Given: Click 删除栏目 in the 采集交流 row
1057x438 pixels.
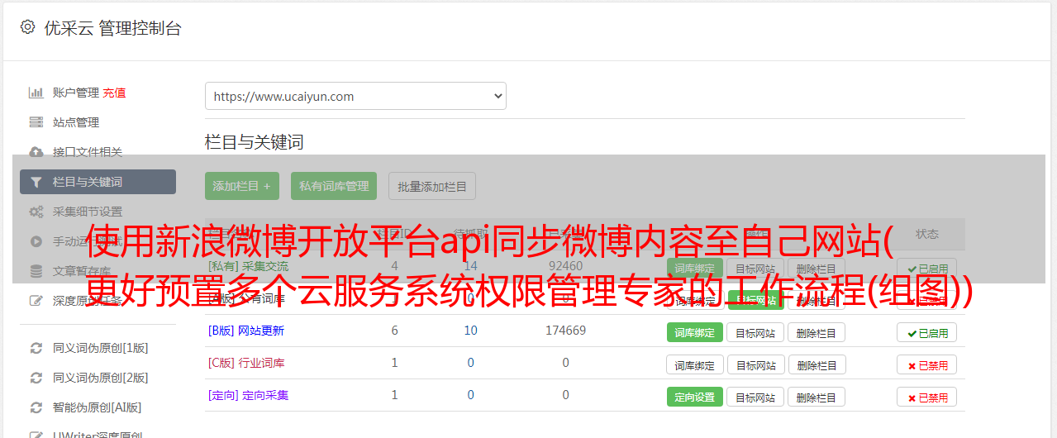Looking at the screenshot, I should pyautogui.click(x=817, y=269).
